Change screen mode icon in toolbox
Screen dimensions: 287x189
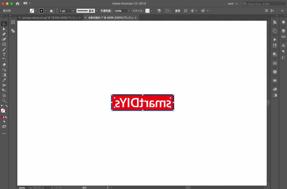4,127
